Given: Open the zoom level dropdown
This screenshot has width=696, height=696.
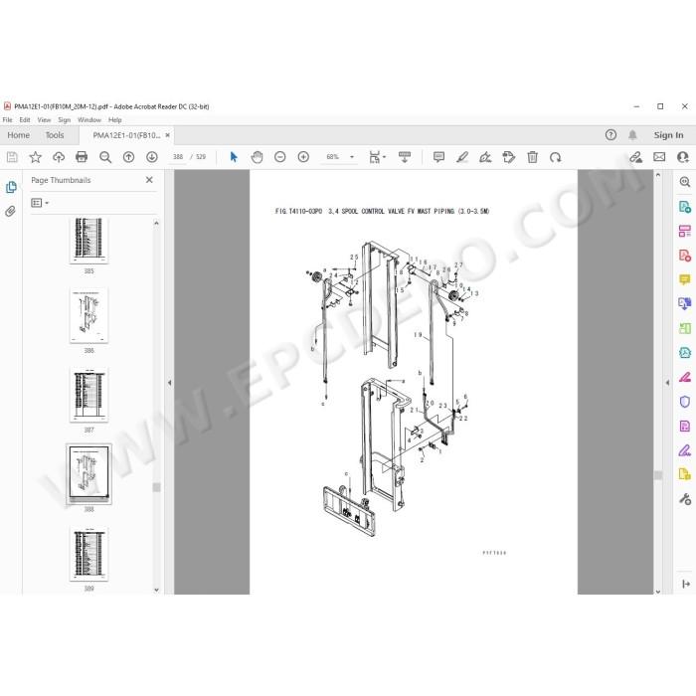Looking at the screenshot, I should (352, 157).
